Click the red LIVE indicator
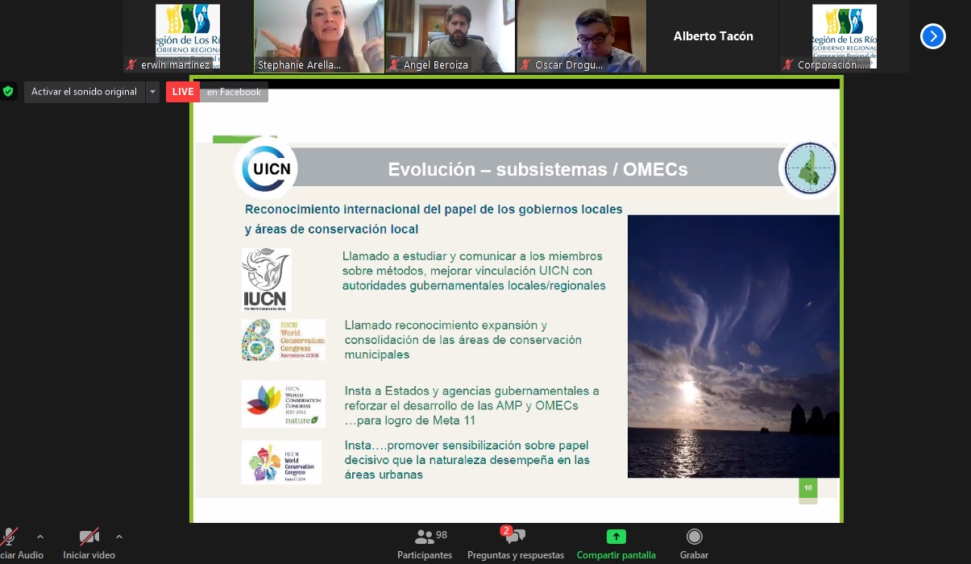 183,92
